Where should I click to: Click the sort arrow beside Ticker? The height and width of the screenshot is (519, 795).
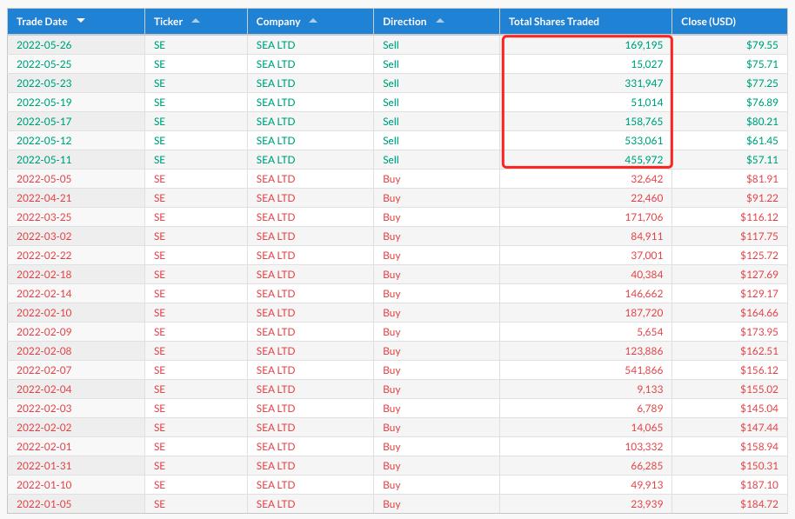click(x=196, y=21)
